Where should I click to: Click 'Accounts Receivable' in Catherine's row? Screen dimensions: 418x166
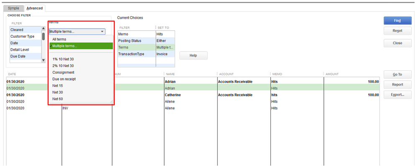235,95
